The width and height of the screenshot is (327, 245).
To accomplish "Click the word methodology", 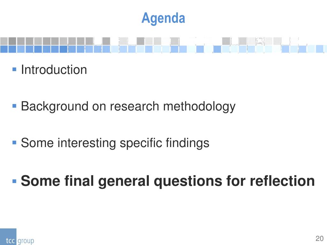I will point(199,107).
